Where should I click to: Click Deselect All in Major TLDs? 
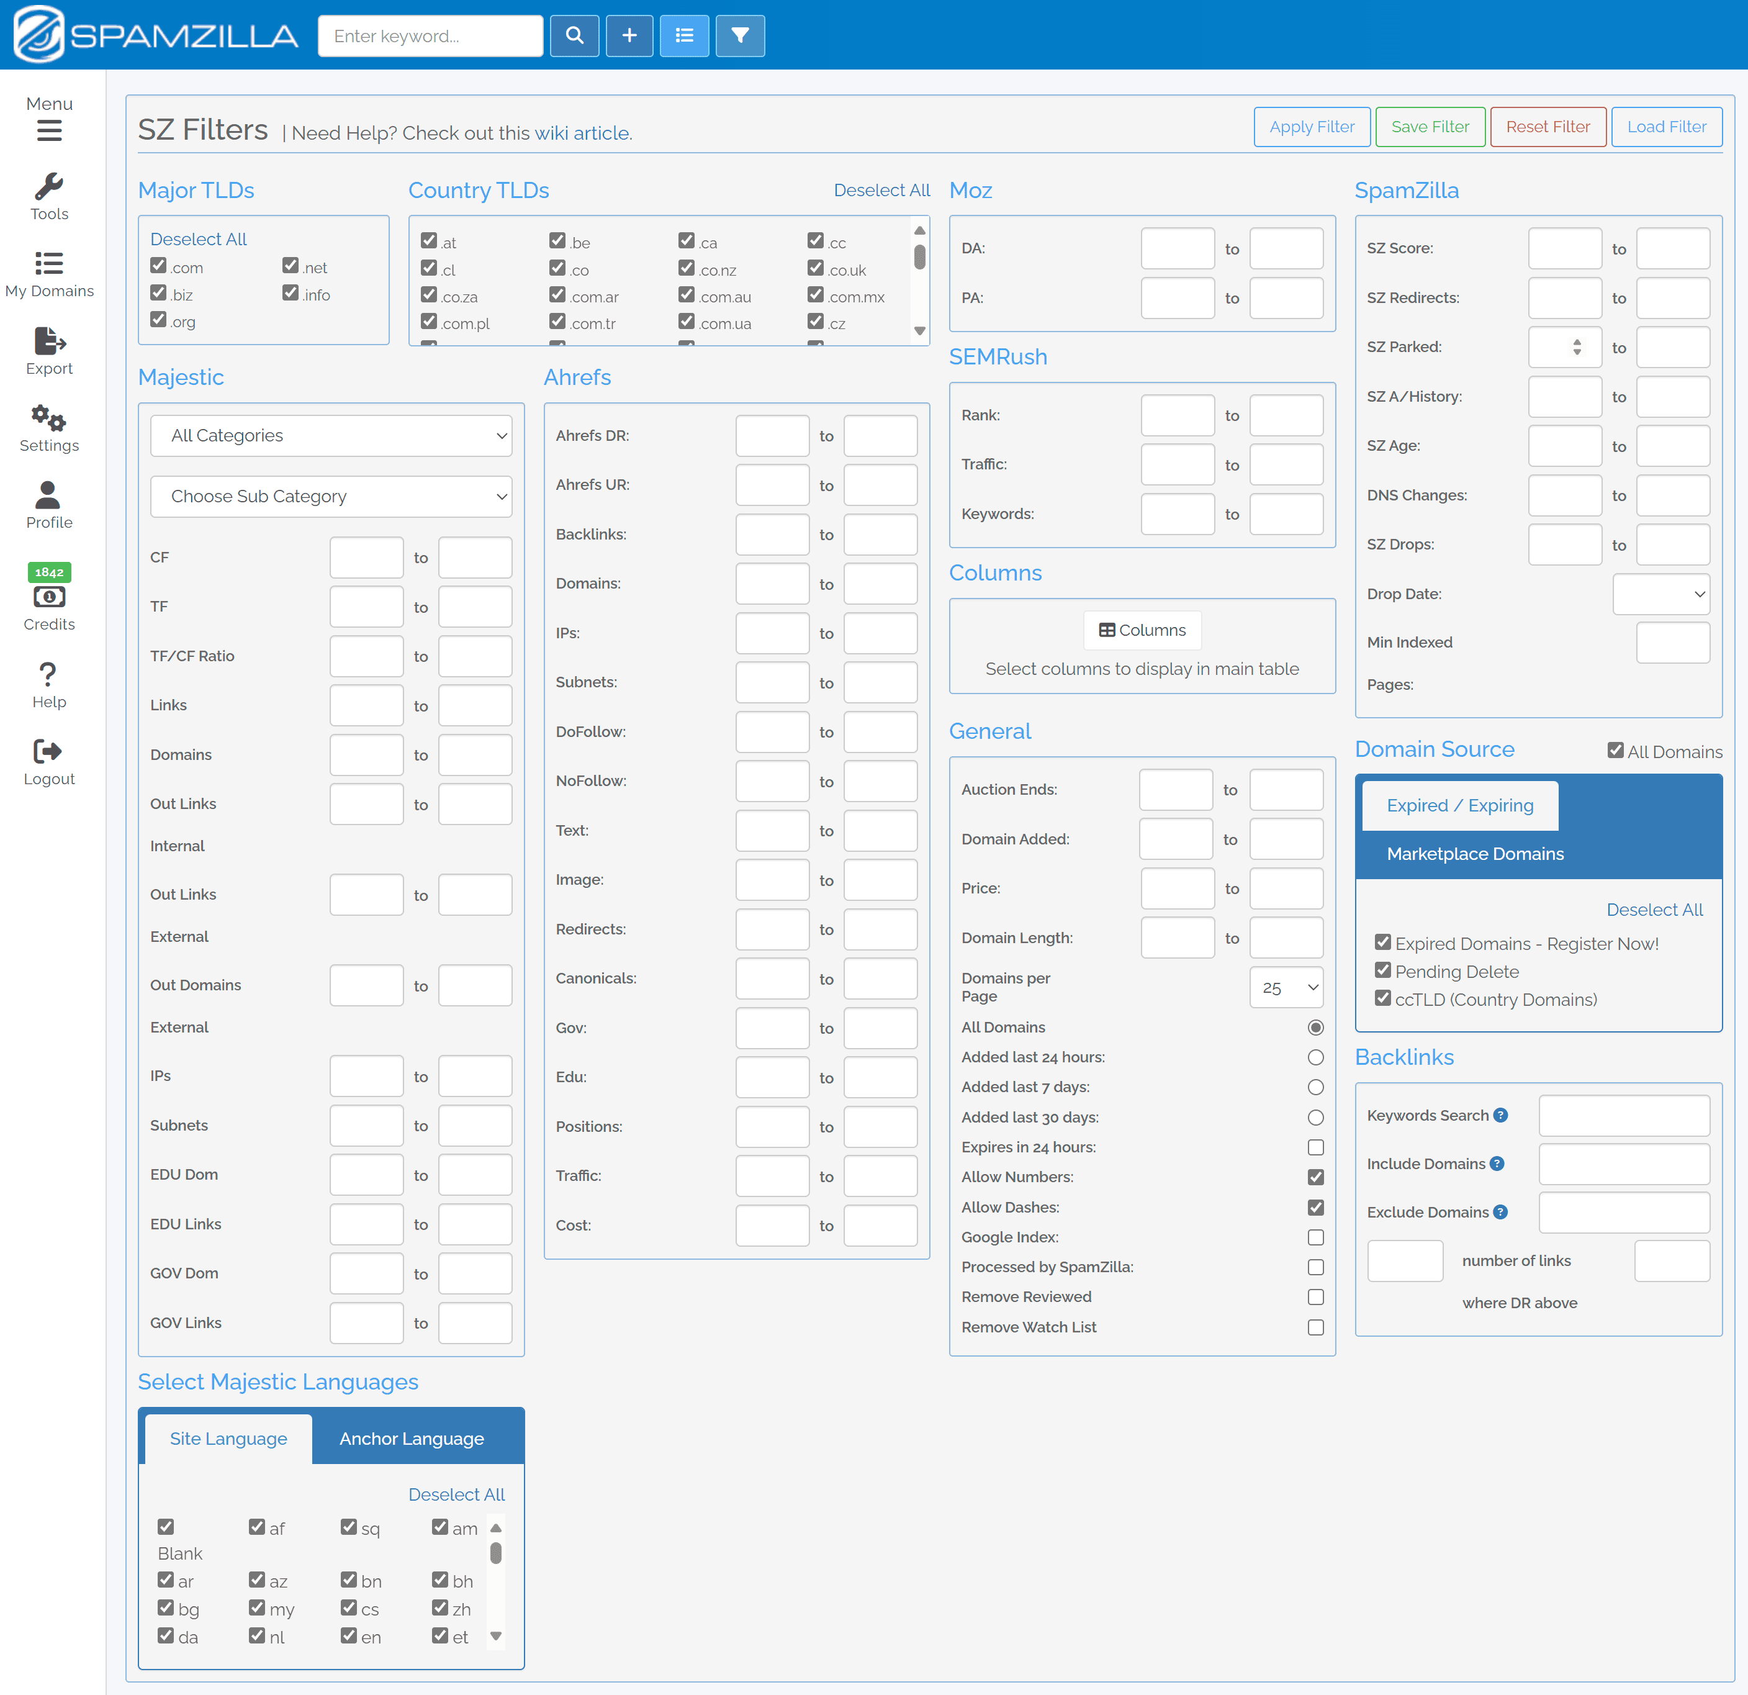tap(198, 239)
